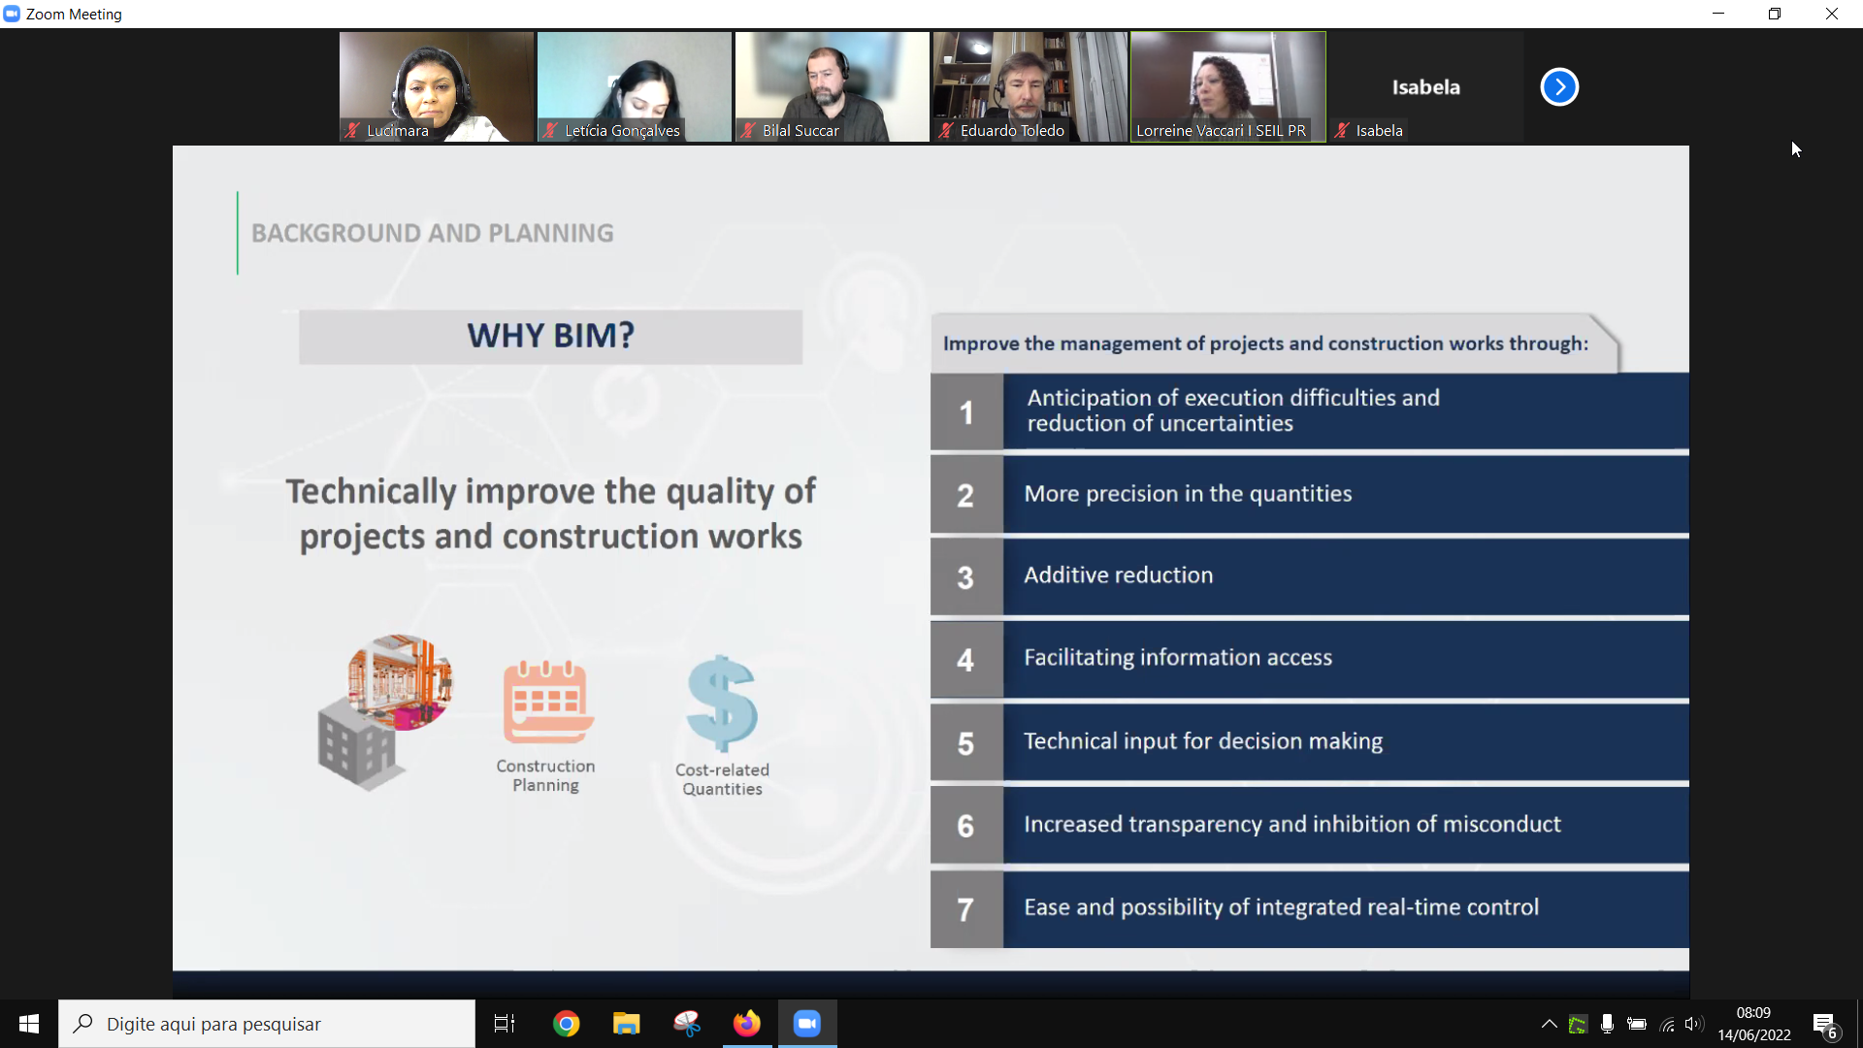Click muted mic icon next to Bilal Succar

point(748,130)
